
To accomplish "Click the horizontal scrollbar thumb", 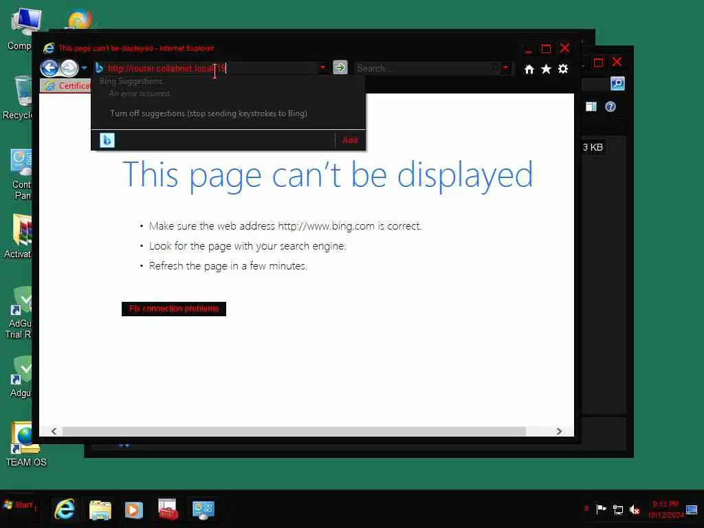I will (294, 431).
